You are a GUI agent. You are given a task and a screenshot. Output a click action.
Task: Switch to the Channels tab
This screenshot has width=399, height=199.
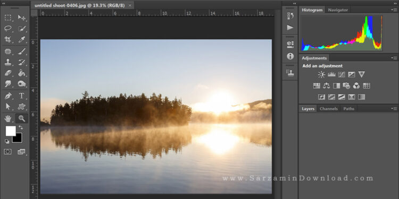tap(329, 109)
